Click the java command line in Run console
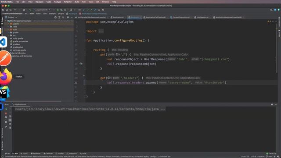 pyautogui.click(x=90, y=109)
